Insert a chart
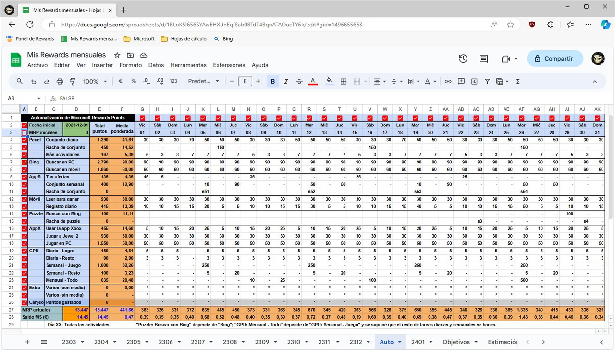615x351 pixels. pyautogui.click(x=474, y=81)
